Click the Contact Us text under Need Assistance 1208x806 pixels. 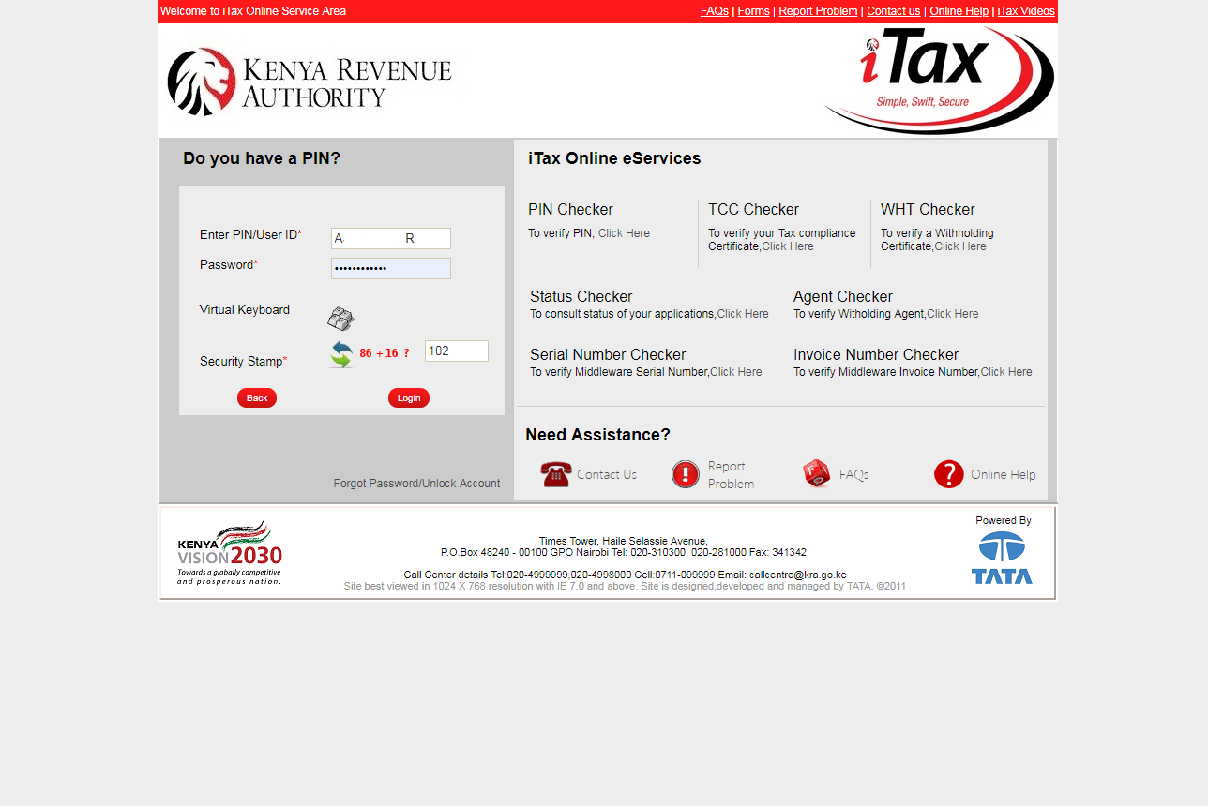pos(607,474)
